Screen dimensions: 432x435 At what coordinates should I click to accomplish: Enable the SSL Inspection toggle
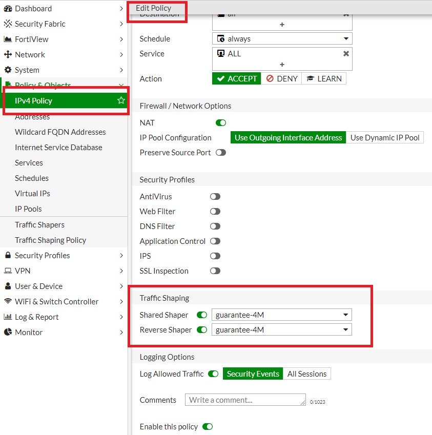[215, 271]
